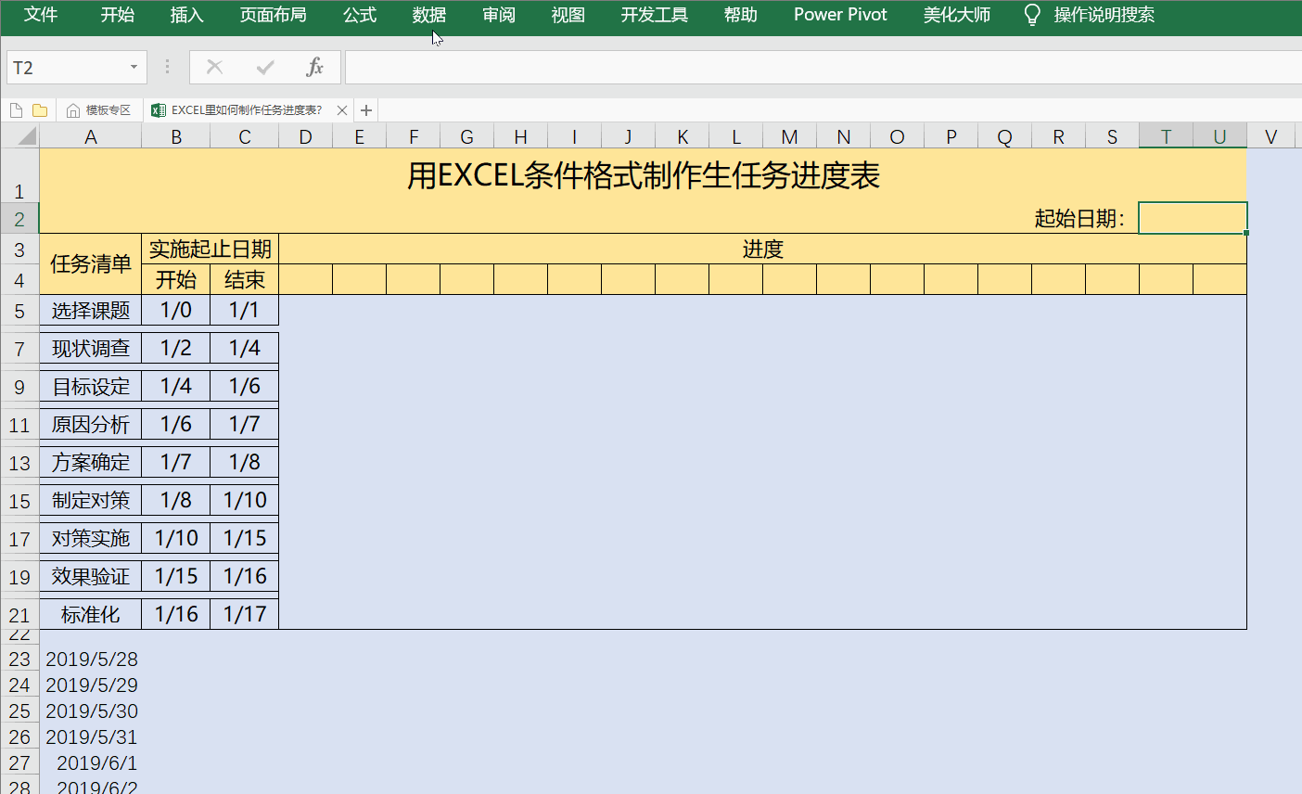
Task: Click the cancel X icon in formula bar
Action: click(214, 67)
